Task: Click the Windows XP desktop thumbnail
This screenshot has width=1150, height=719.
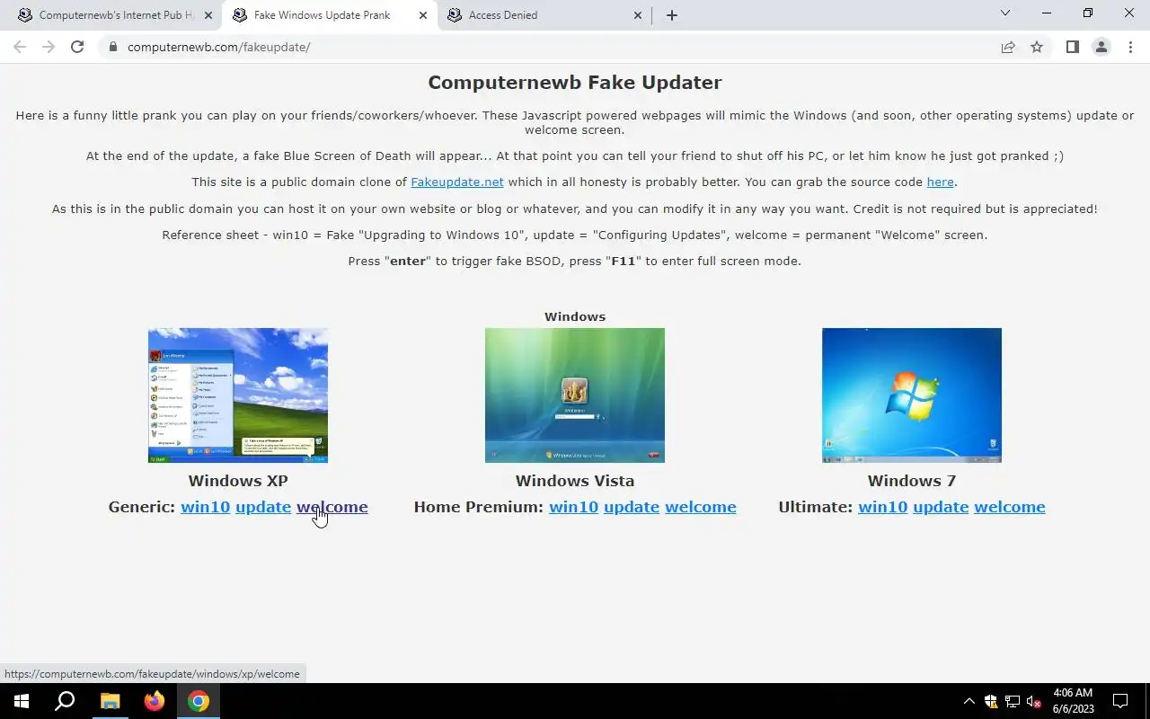Action: pos(238,395)
